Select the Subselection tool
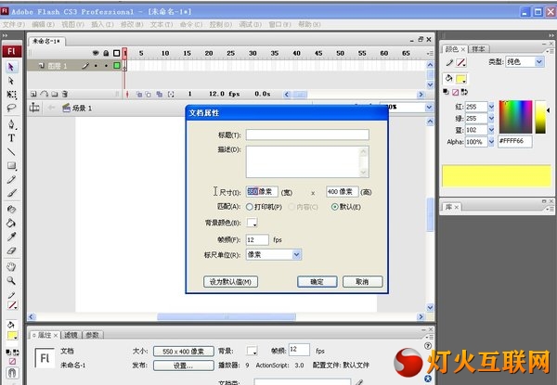This screenshot has height=385, width=557. tap(11, 81)
